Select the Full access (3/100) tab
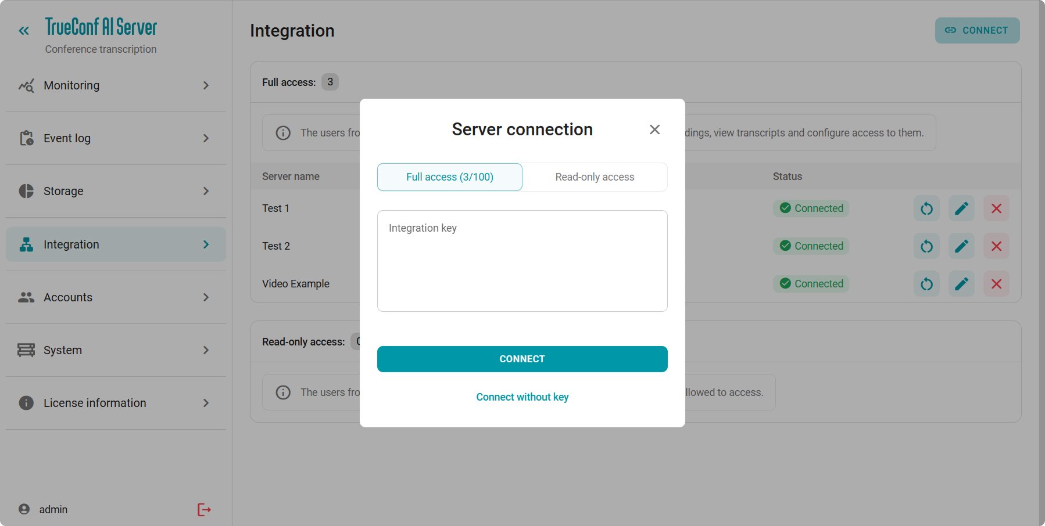 [x=449, y=177]
